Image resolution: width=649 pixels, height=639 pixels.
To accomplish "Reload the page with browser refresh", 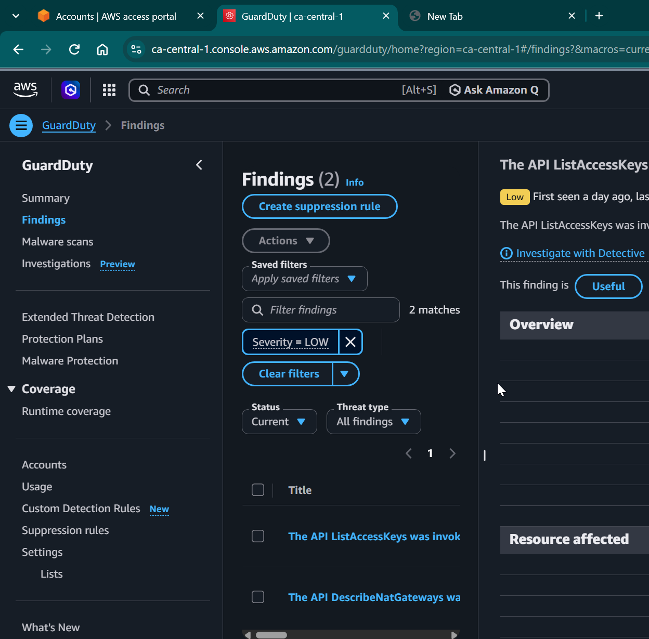I will pyautogui.click(x=74, y=49).
